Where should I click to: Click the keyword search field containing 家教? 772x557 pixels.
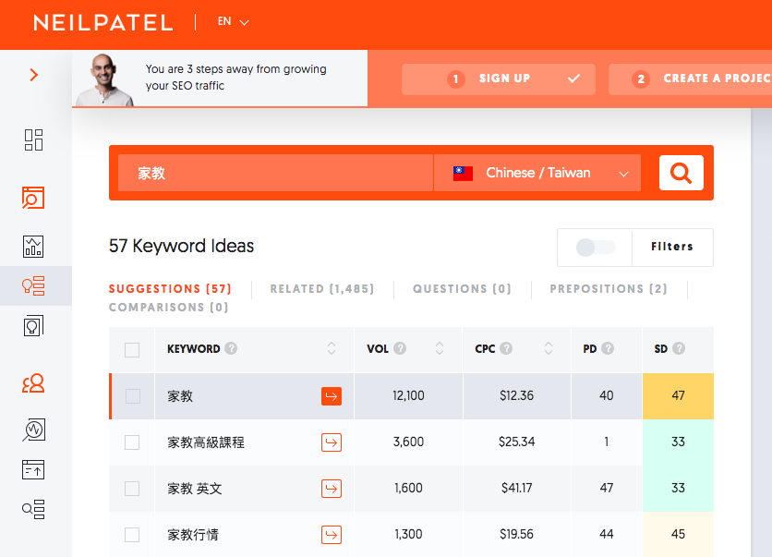point(275,173)
